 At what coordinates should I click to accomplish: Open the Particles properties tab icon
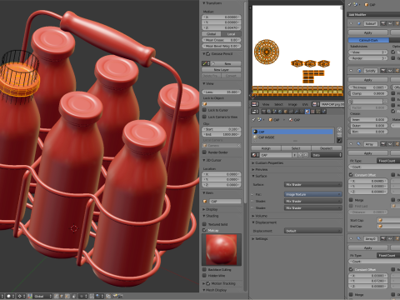(x=318, y=112)
